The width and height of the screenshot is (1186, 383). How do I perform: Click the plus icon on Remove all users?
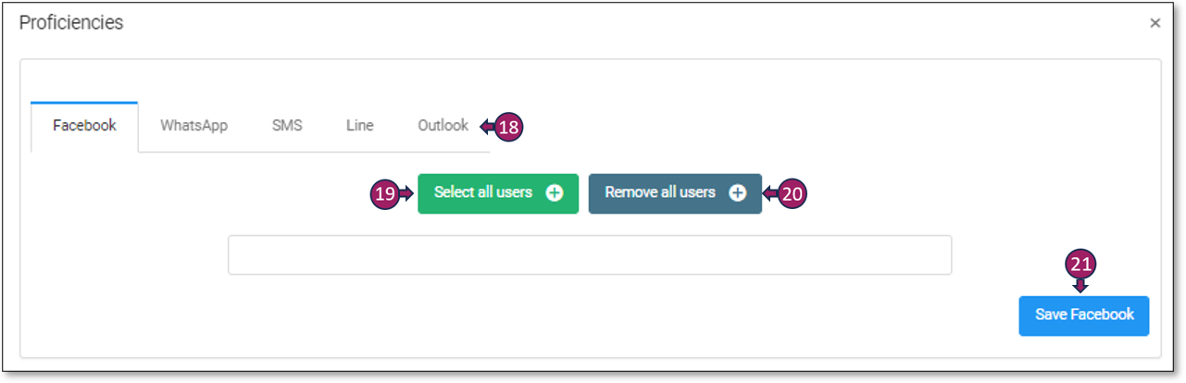click(x=737, y=193)
